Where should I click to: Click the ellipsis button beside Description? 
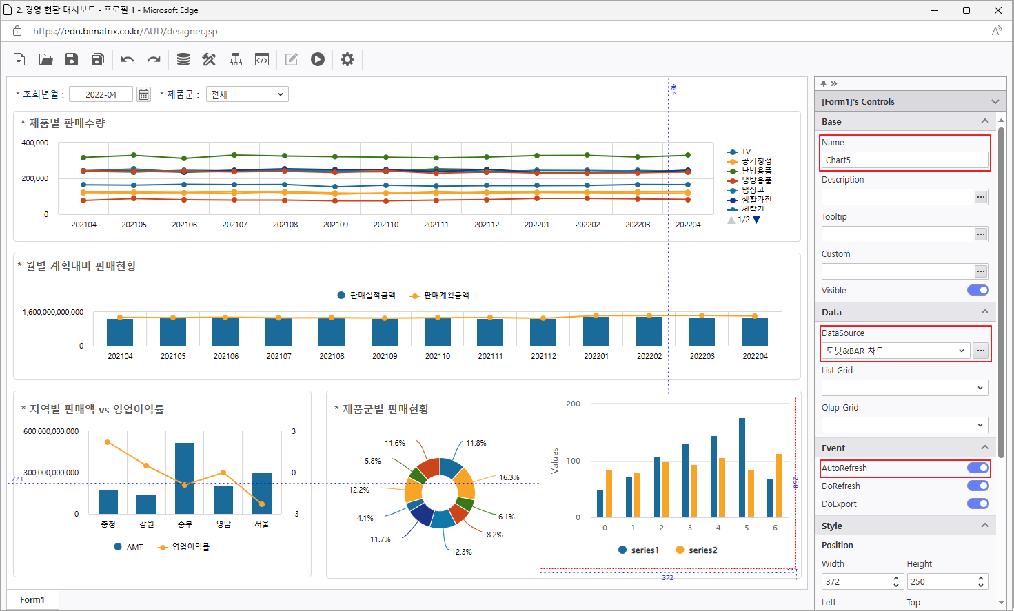point(980,197)
